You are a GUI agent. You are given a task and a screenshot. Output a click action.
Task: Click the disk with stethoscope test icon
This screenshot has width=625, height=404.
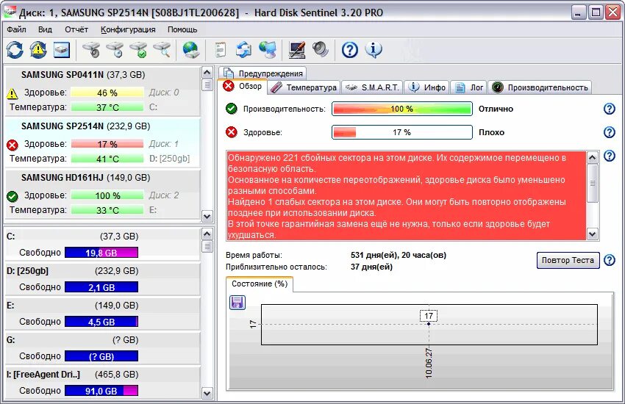(x=91, y=50)
